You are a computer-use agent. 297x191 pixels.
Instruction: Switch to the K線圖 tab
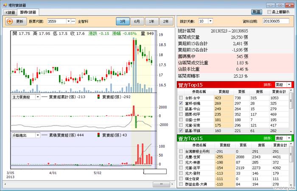[10, 12]
